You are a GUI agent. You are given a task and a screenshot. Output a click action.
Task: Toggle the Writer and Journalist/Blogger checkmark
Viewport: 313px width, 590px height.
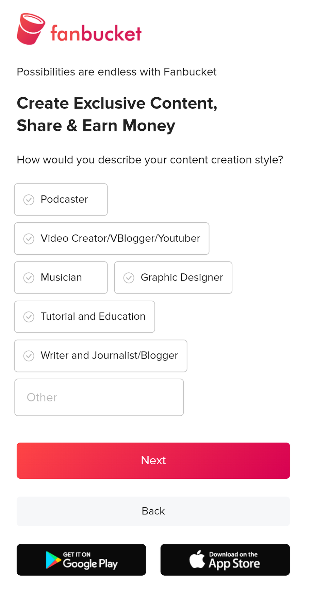click(x=29, y=356)
